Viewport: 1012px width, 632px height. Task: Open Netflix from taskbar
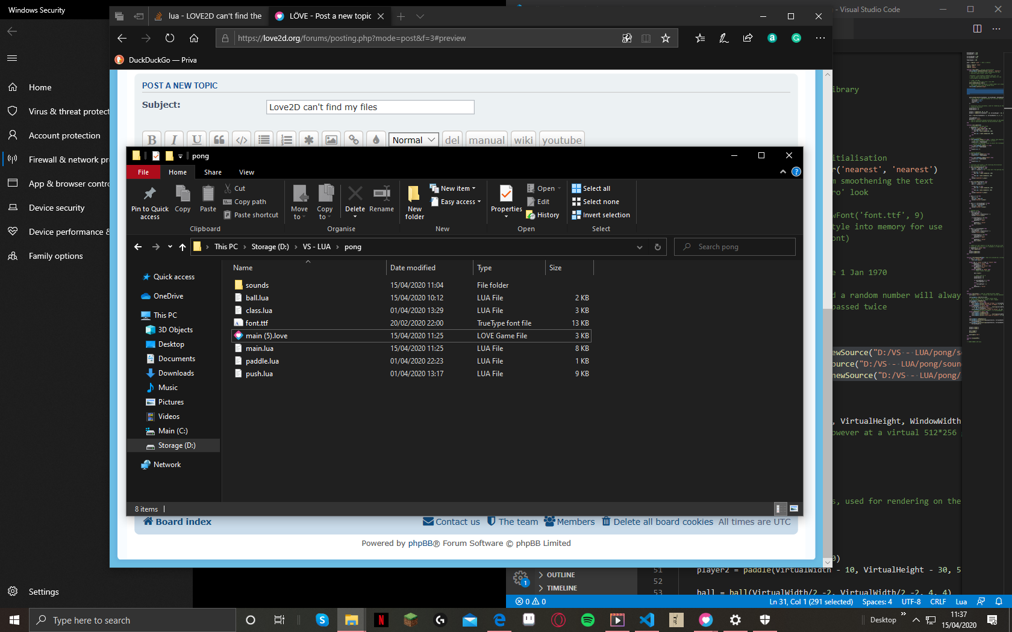(x=381, y=619)
